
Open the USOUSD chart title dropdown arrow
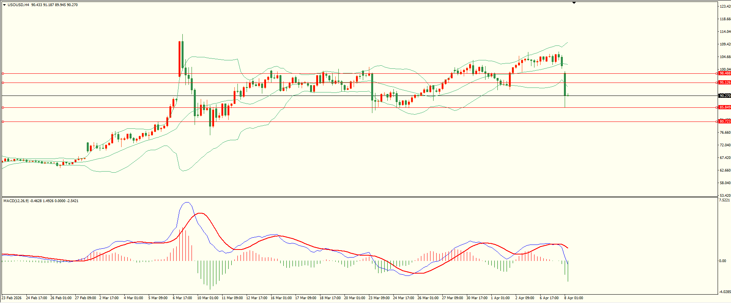click(4, 5)
